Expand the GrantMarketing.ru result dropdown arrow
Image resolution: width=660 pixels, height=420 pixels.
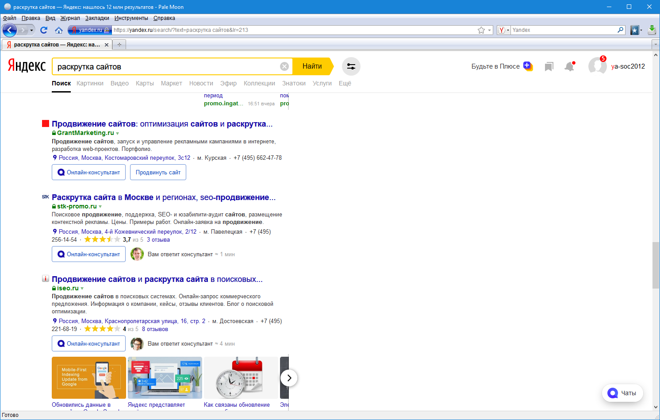tap(118, 133)
